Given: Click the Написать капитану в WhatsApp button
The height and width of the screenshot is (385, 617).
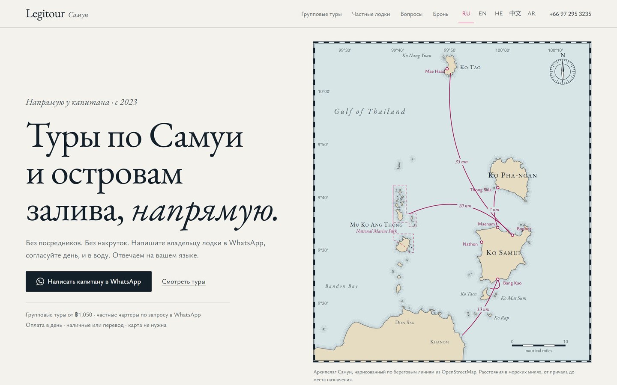Looking at the screenshot, I should click(x=89, y=281).
